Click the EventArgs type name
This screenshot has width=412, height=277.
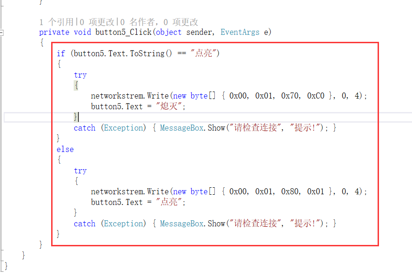pyautogui.click(x=240, y=32)
